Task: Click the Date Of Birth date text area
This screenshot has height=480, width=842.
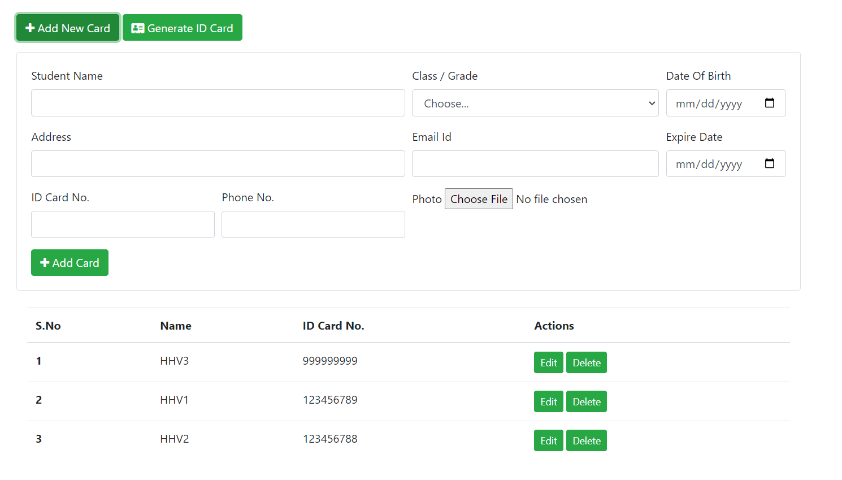Action: click(709, 104)
